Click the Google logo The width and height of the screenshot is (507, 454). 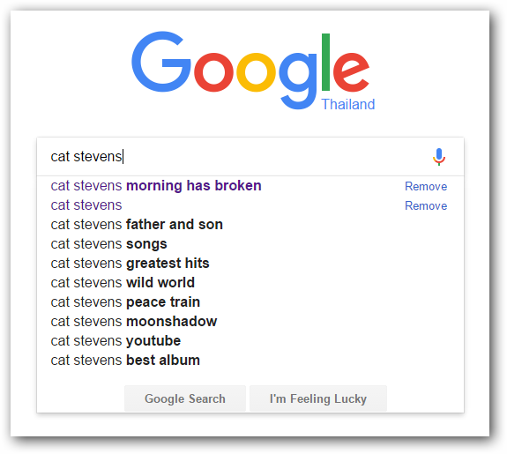point(250,71)
